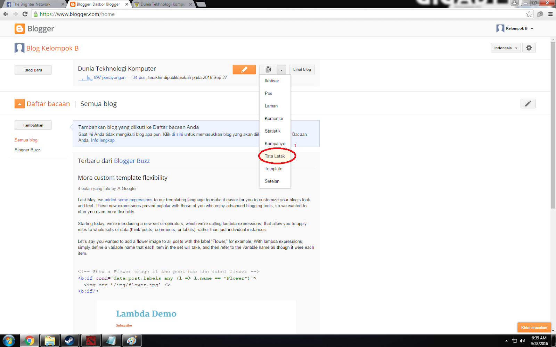Viewport: 556px width, 347px height.
Task: Open the Indonesia language dropdown
Action: pos(506,48)
